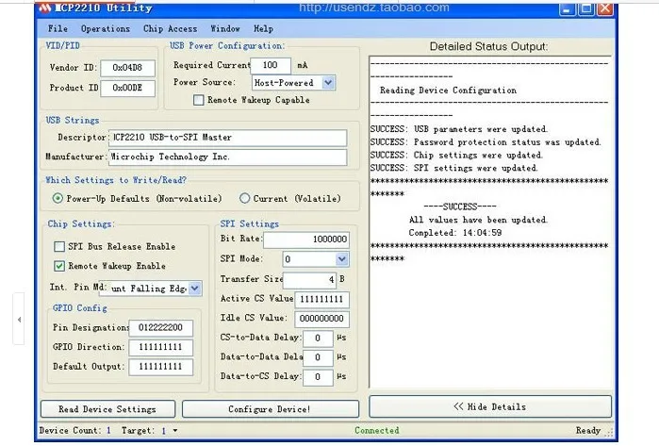Expand the SPI Mode dropdown
Viewport: 659px width, 446px height.
pos(342,259)
